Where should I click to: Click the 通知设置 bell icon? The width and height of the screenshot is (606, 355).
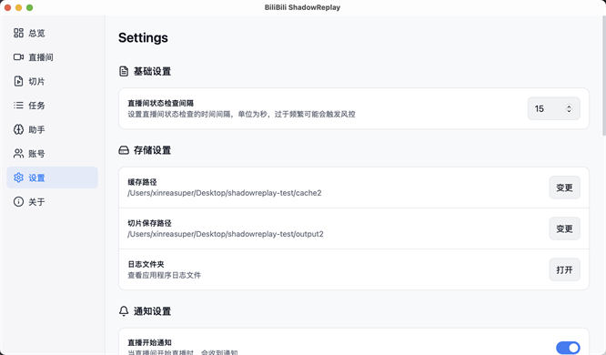124,311
